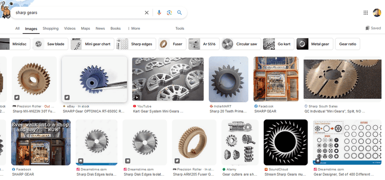Viewport: 385px width, 180px height.
Task: Open the Tools filter options
Action: tap(180, 28)
